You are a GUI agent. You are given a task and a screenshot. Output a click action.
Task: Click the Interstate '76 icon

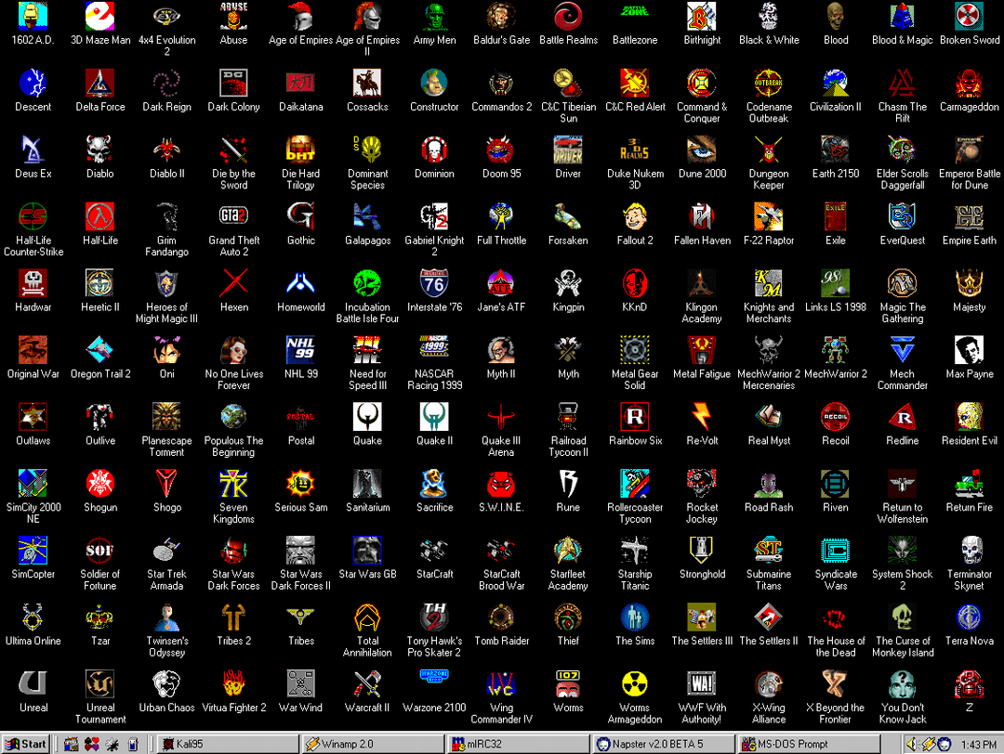point(434,282)
